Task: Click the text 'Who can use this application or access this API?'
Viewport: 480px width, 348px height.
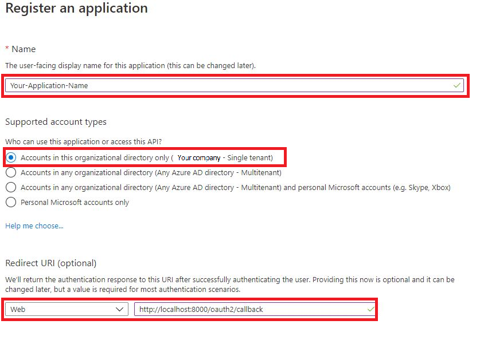Action: 83,142
